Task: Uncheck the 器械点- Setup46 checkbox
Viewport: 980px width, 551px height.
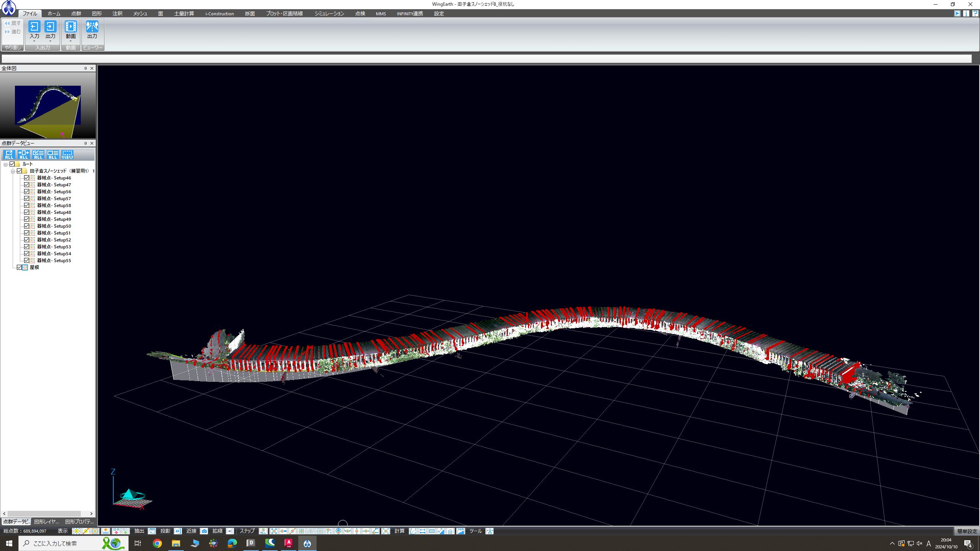Action: [27, 178]
